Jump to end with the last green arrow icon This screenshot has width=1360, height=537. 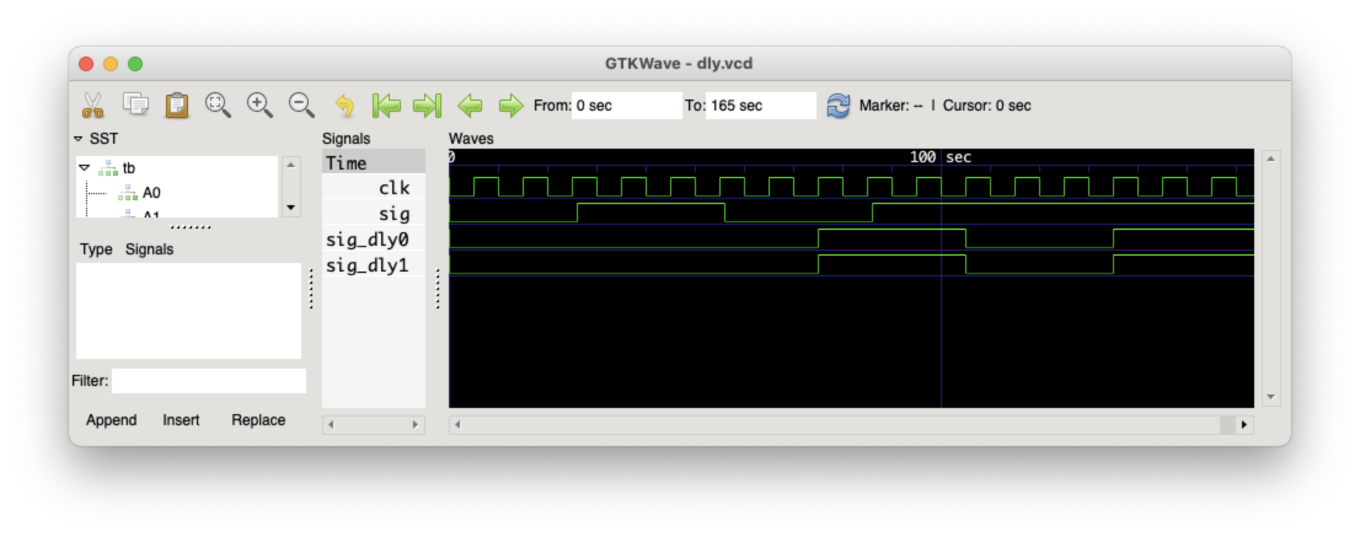(x=428, y=105)
